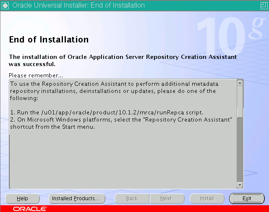
Task: Click the installation successful message
Action: tap(123, 60)
